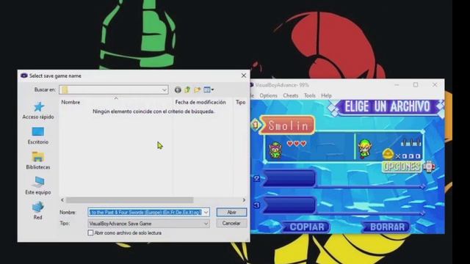Click inside the Nombre filename text field
Viewport: 470px width, 264px height.
(145, 212)
